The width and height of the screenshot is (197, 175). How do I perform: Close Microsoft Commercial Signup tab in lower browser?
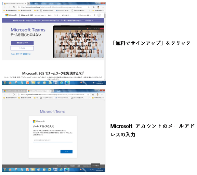click(49, 91)
